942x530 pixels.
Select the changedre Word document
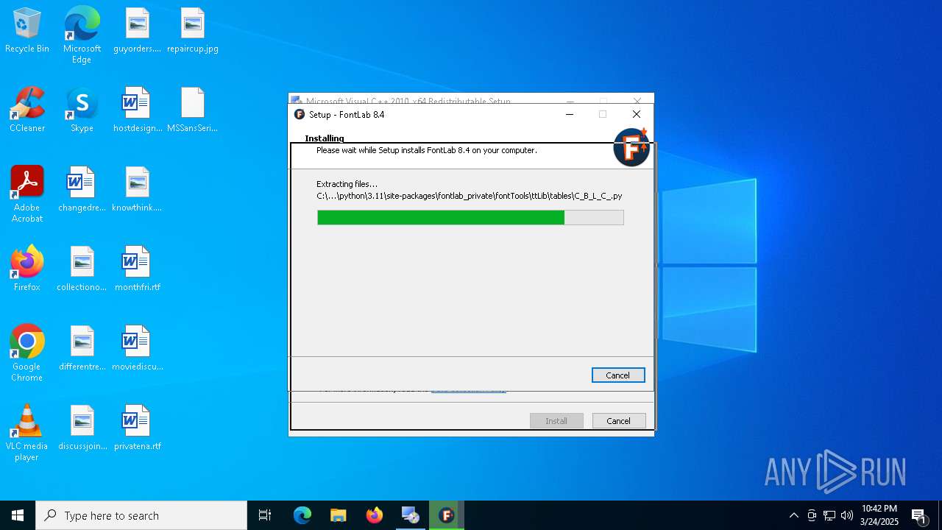(x=82, y=190)
